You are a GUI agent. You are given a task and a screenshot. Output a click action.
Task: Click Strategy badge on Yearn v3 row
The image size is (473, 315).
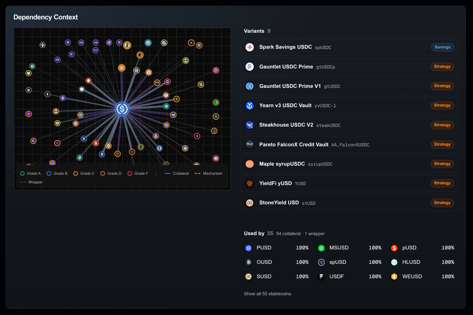(442, 106)
